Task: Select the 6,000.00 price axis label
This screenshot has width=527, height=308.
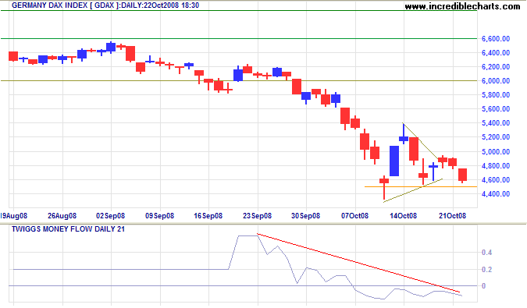Action: (496, 81)
